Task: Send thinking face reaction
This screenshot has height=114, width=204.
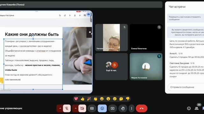Action: tap(121, 99)
